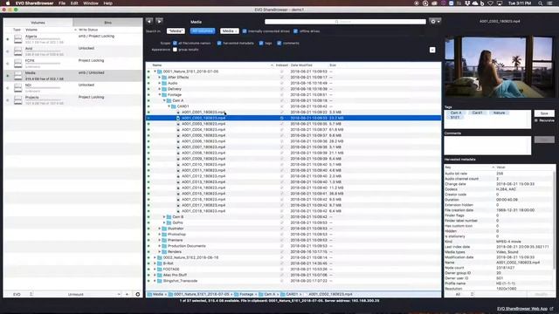The image size is (559, 314).
Task: Toggle harvested metadata scope checkbox
Action: [x=219, y=43]
